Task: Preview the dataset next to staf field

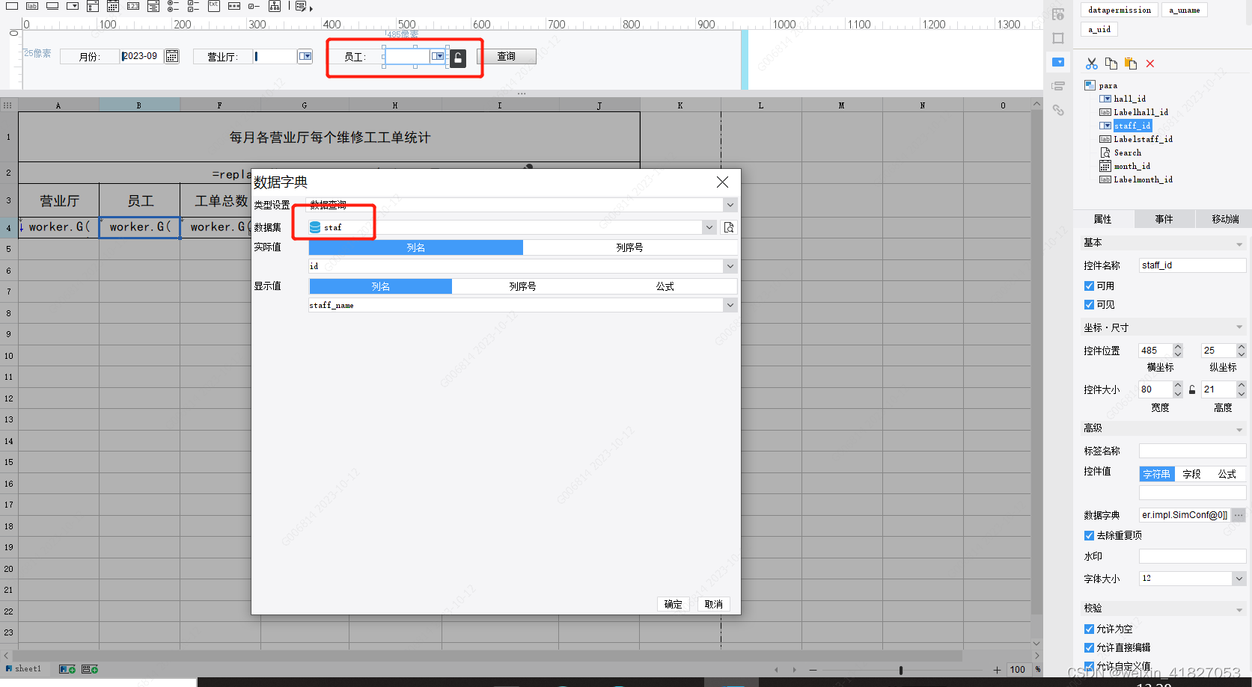Action: pos(729,227)
